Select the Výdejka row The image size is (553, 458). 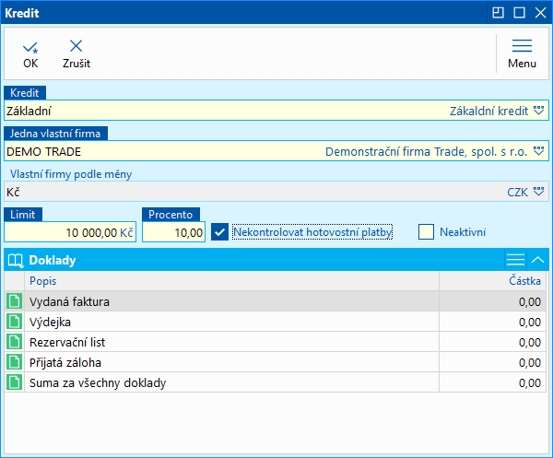(275, 322)
